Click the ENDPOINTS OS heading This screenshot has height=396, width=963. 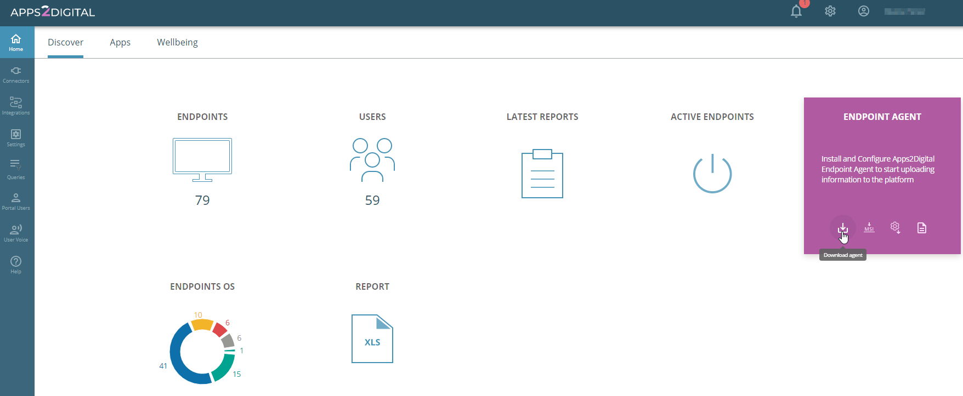(202, 286)
